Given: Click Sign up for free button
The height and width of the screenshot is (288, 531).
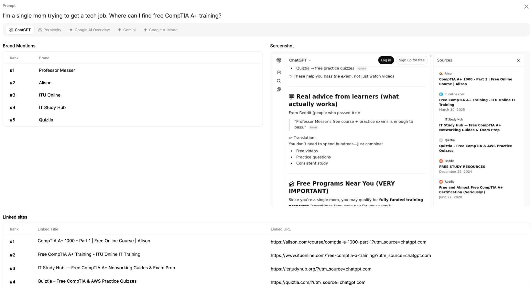Looking at the screenshot, I should [411, 60].
